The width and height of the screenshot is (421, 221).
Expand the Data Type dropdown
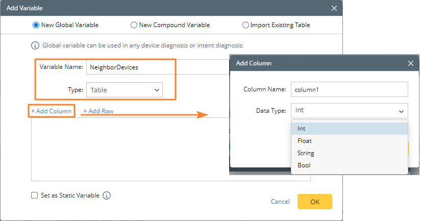point(349,110)
